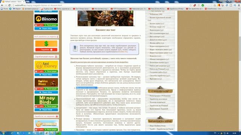Click 'Видео обзор' under taxi money
241x135 pixels.
[46, 75]
